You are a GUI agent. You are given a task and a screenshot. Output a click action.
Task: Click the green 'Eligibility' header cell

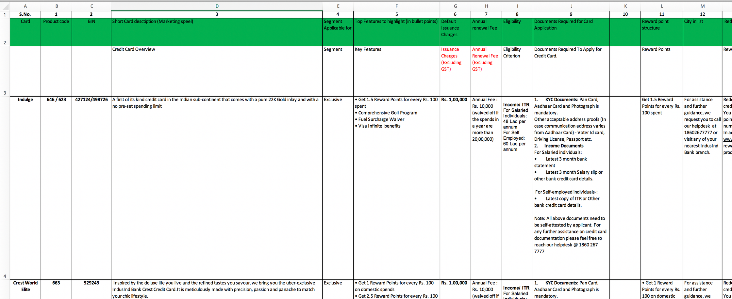[517, 32]
